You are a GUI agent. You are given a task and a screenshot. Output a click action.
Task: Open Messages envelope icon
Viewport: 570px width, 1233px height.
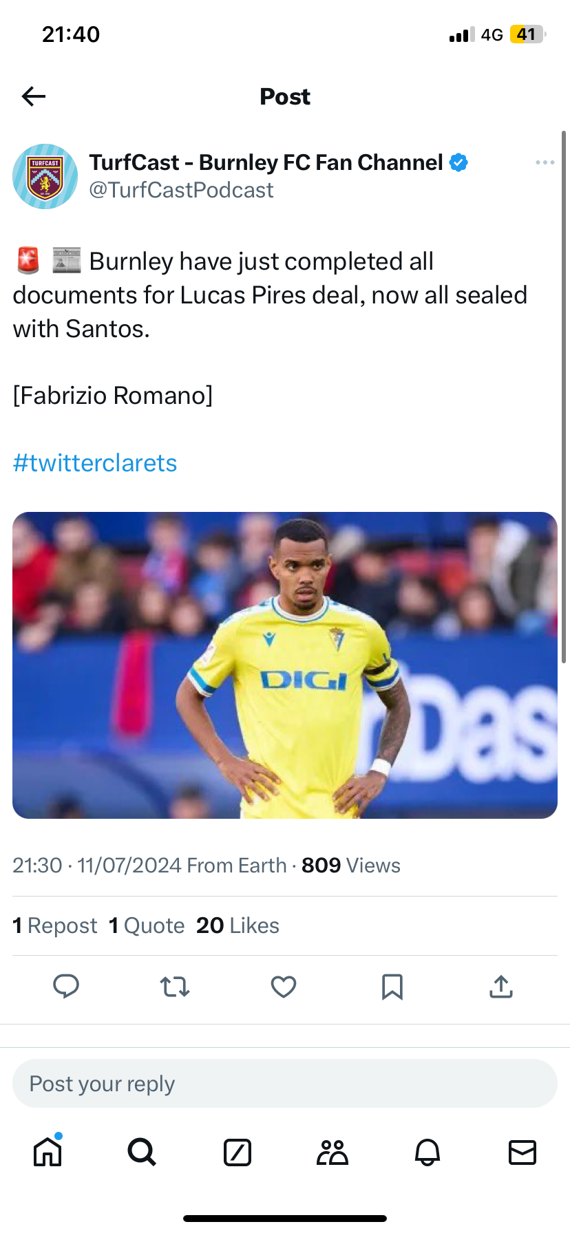coord(522,1152)
